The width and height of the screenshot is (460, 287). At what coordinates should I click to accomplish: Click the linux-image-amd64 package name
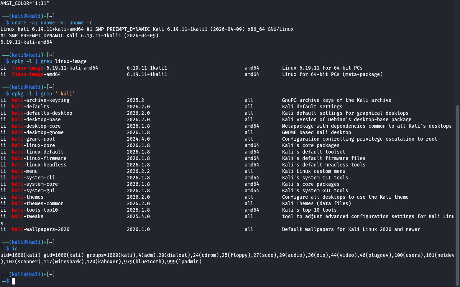[x=36, y=74]
